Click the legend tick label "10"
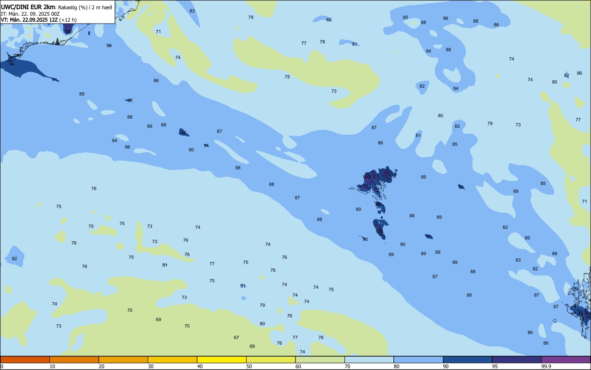 [52, 366]
